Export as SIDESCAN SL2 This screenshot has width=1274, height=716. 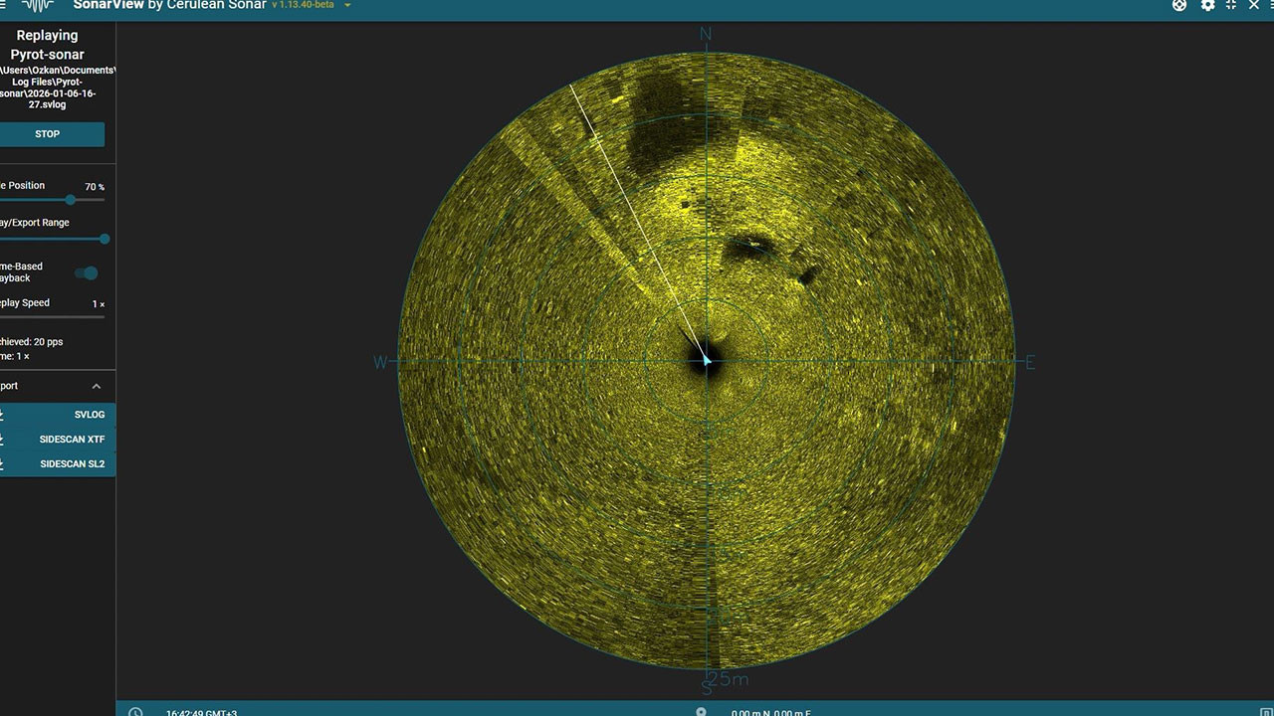coord(56,464)
